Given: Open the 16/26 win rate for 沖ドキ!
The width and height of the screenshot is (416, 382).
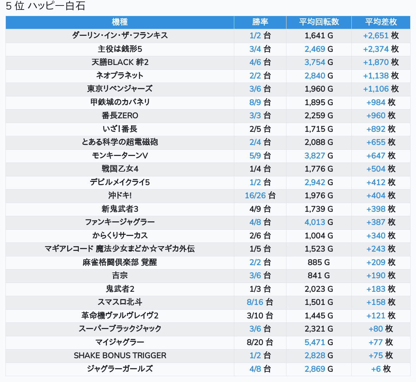Looking at the screenshot, I should tap(255, 196).
